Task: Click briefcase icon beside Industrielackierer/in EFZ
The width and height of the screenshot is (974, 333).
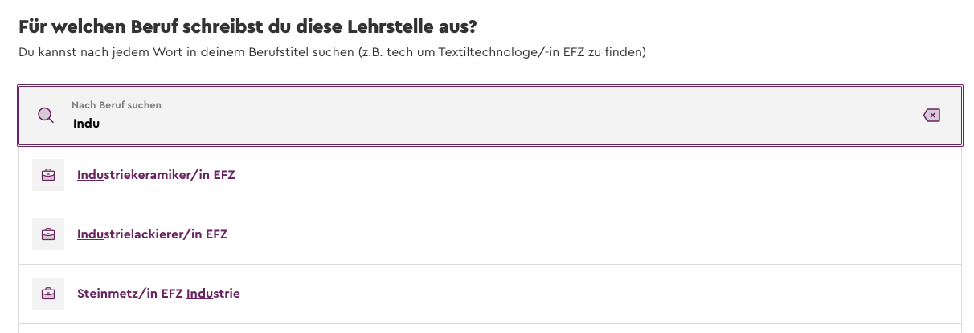Action: (48, 234)
